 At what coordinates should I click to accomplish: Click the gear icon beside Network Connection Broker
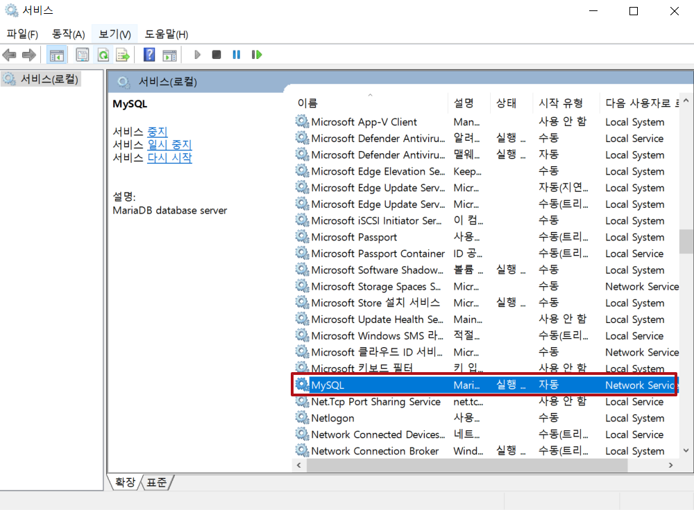point(303,450)
